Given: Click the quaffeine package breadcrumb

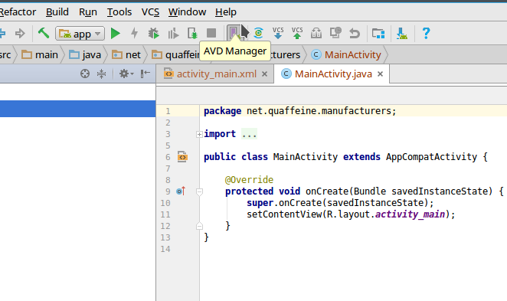Looking at the screenshot, I should point(176,54).
